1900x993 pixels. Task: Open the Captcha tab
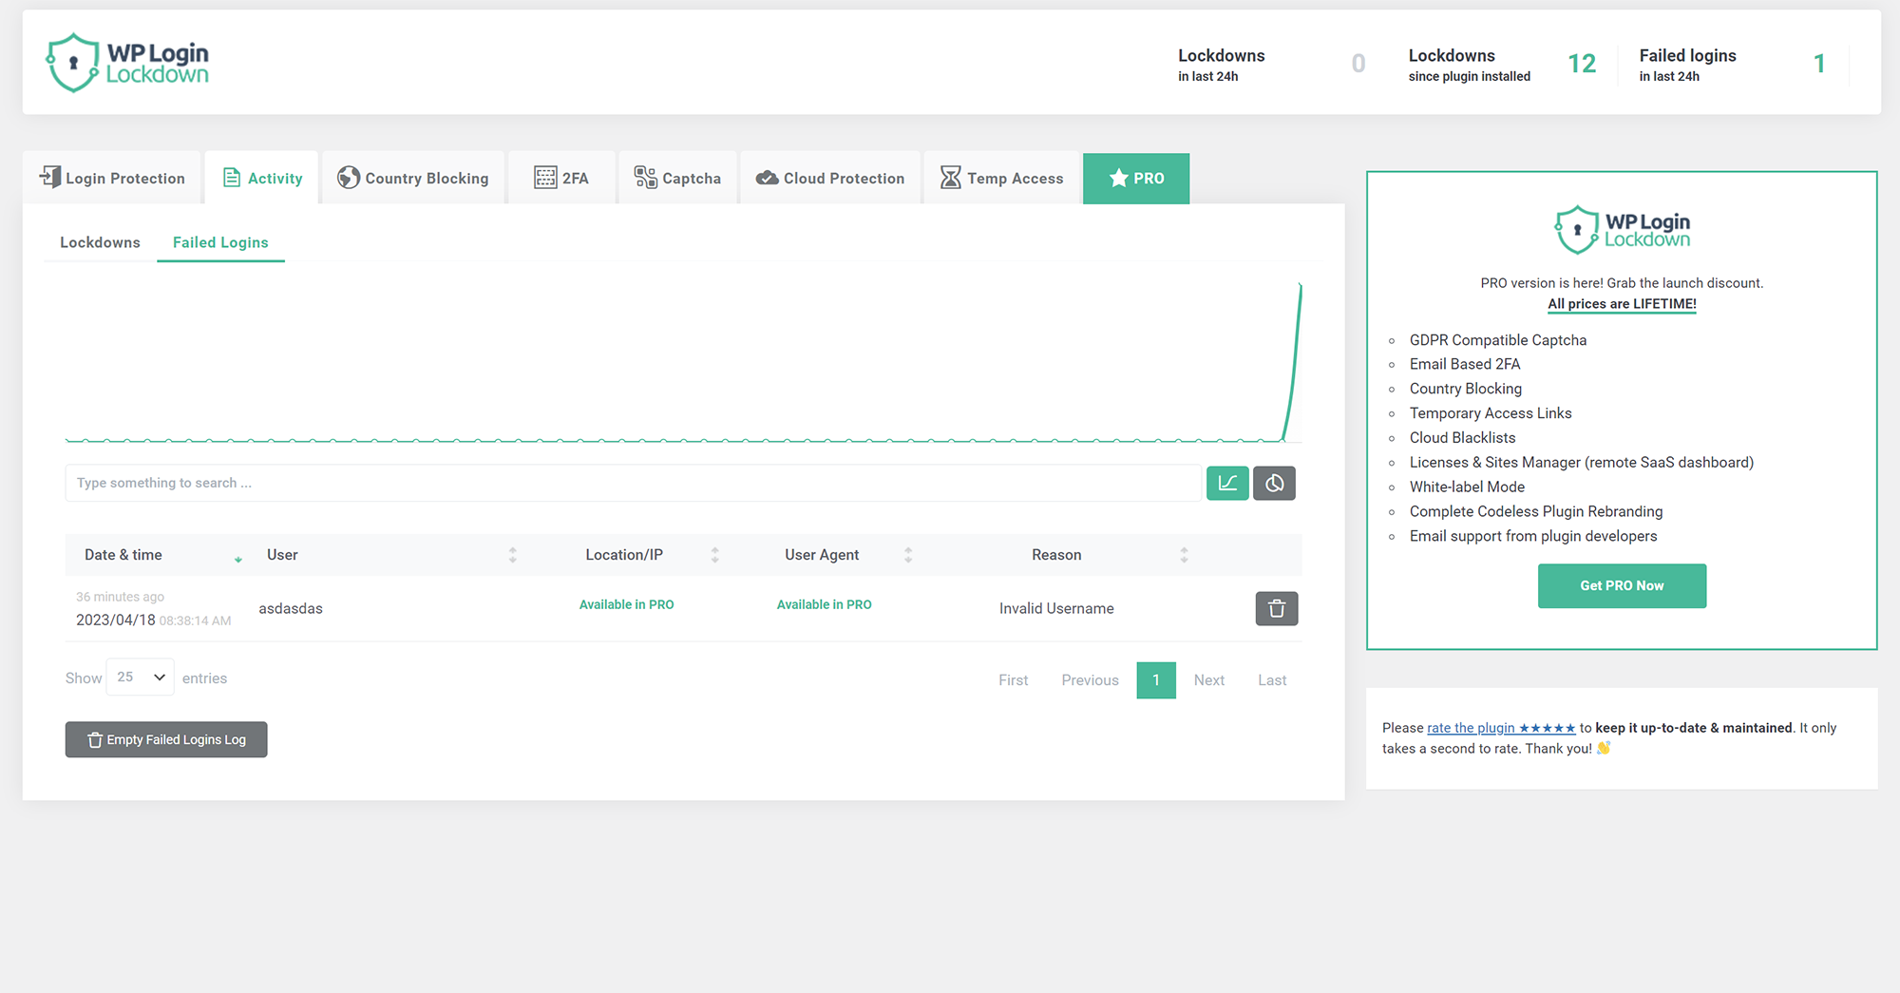[677, 178]
